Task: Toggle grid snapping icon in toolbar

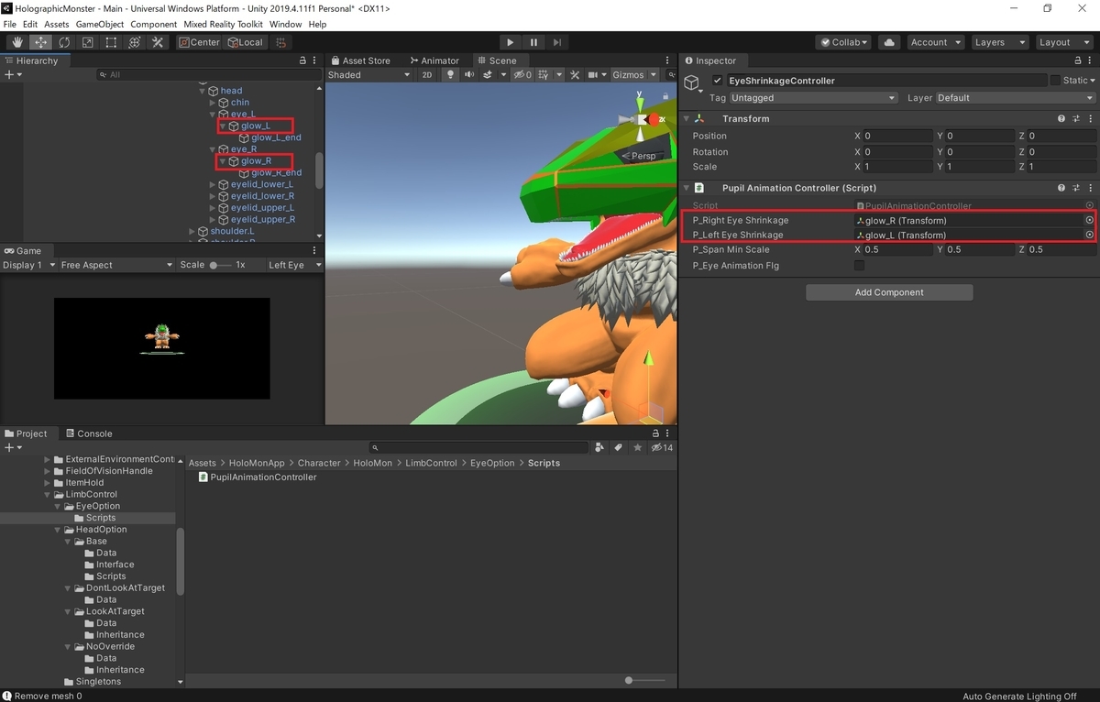Action: [280, 42]
